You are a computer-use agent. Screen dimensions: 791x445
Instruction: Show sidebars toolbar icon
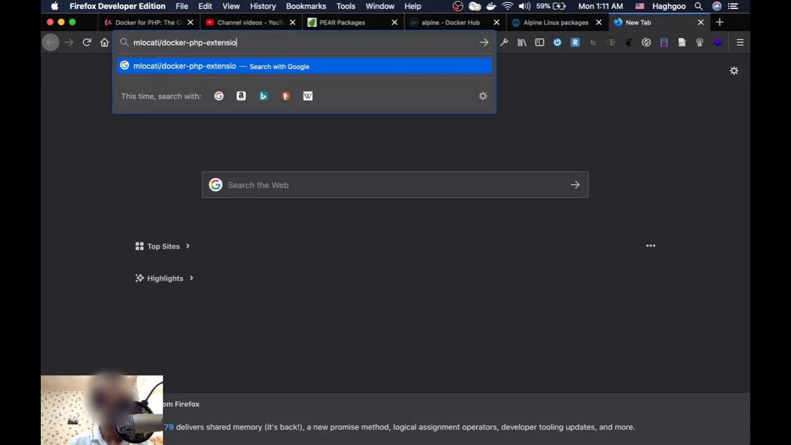click(x=539, y=43)
